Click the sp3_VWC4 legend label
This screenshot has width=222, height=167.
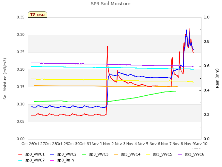tap(130, 154)
